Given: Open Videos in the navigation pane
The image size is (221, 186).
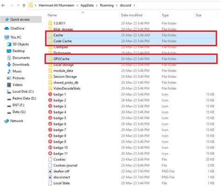Looking at the screenshot, I should [17, 85].
